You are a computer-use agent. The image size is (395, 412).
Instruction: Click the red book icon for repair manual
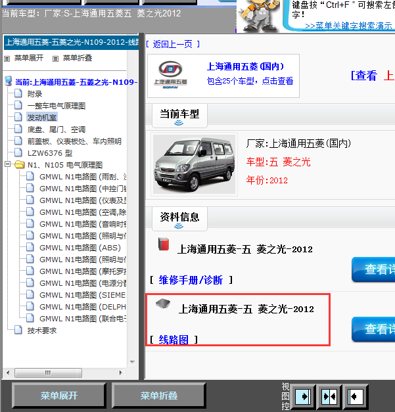point(164,244)
